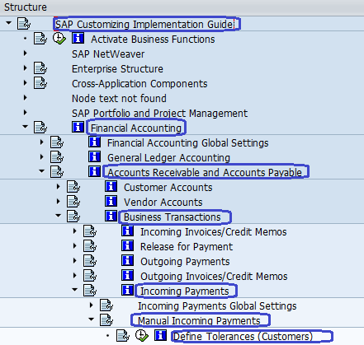
Task: Collapse the Financial Accounting node
Action: pyautogui.click(x=25, y=127)
